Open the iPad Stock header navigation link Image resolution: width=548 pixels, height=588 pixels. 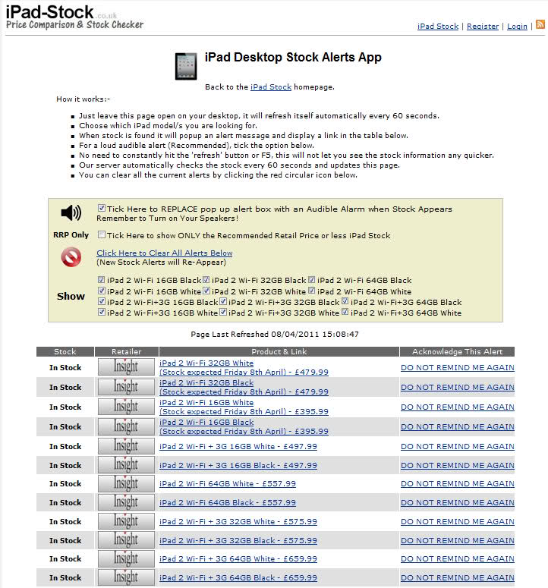(x=438, y=27)
